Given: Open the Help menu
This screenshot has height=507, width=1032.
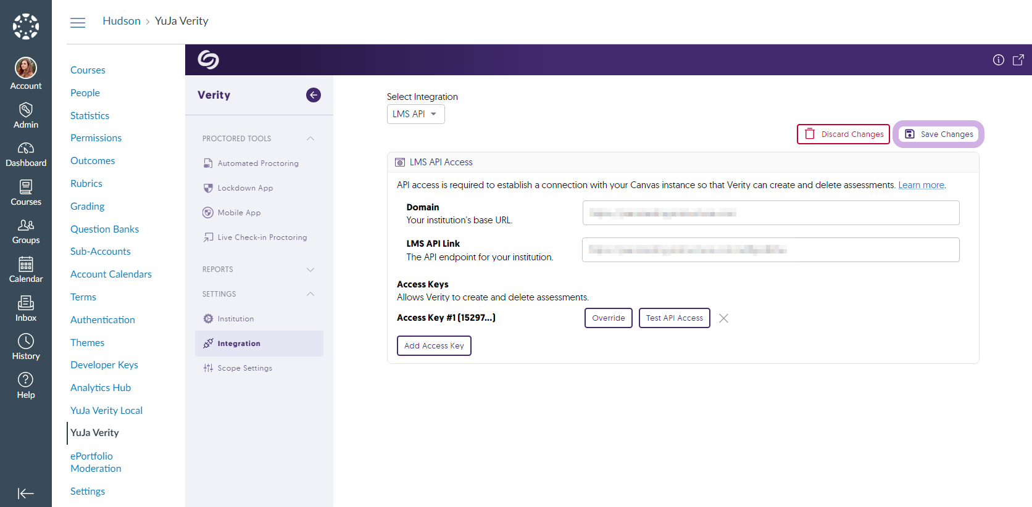Looking at the screenshot, I should 26,386.
